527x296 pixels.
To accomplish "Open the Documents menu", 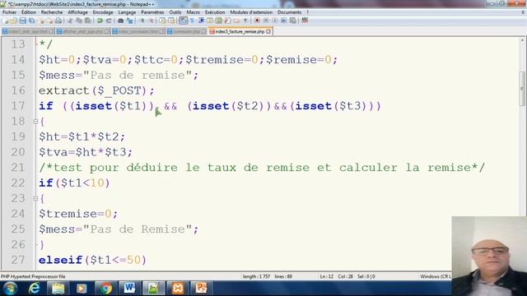I will [x=289, y=12].
